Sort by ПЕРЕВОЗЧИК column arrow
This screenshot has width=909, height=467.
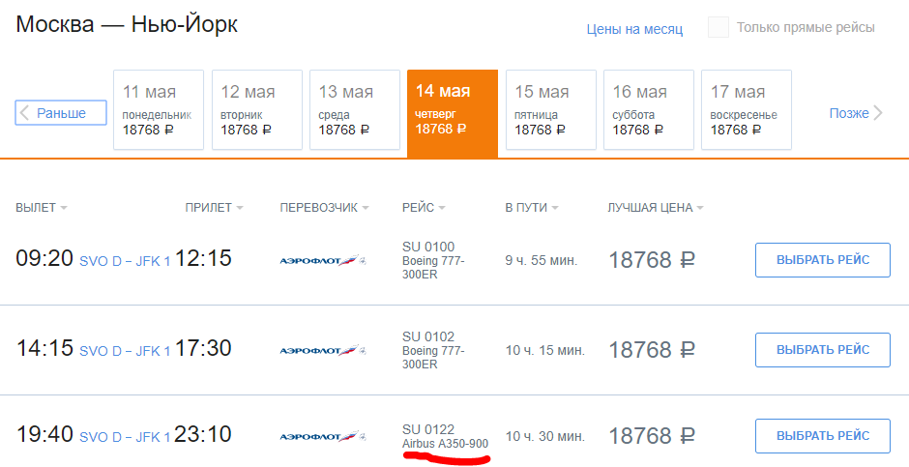[x=366, y=208]
